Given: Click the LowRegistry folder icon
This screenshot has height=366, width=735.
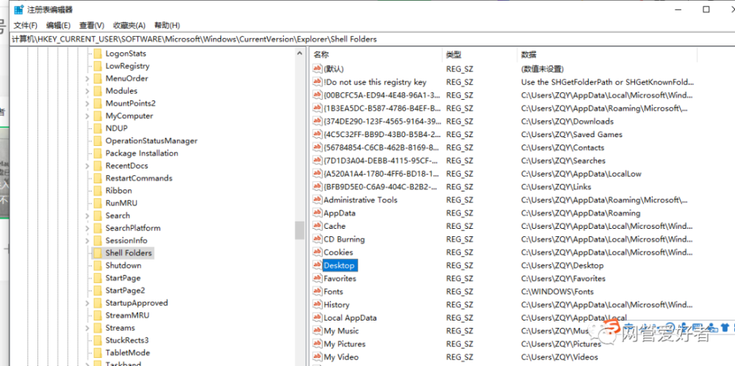Looking at the screenshot, I should (x=98, y=66).
